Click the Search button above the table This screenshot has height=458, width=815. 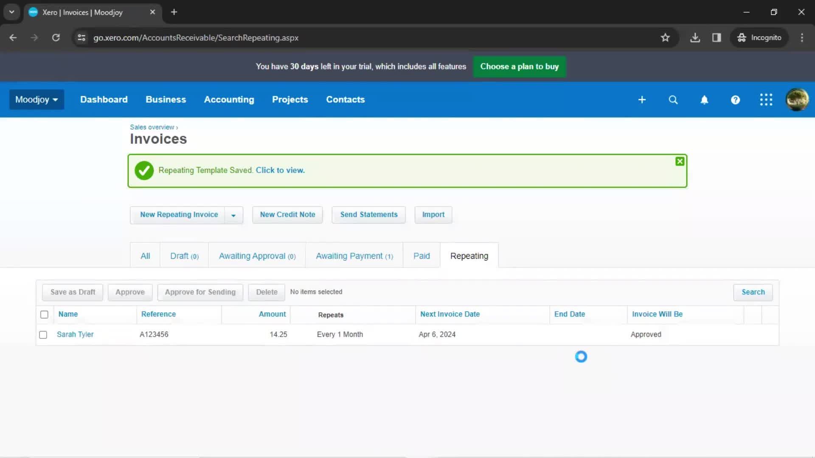[753, 292]
